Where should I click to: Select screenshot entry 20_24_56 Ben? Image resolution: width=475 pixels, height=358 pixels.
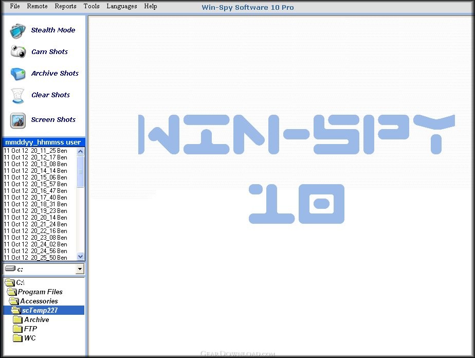coord(35,250)
